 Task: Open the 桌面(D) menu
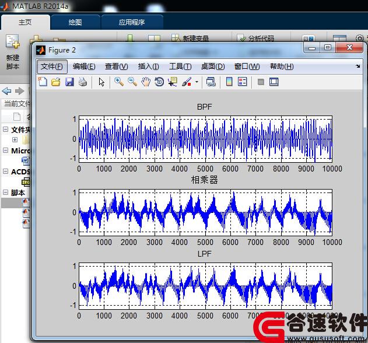click(x=213, y=66)
